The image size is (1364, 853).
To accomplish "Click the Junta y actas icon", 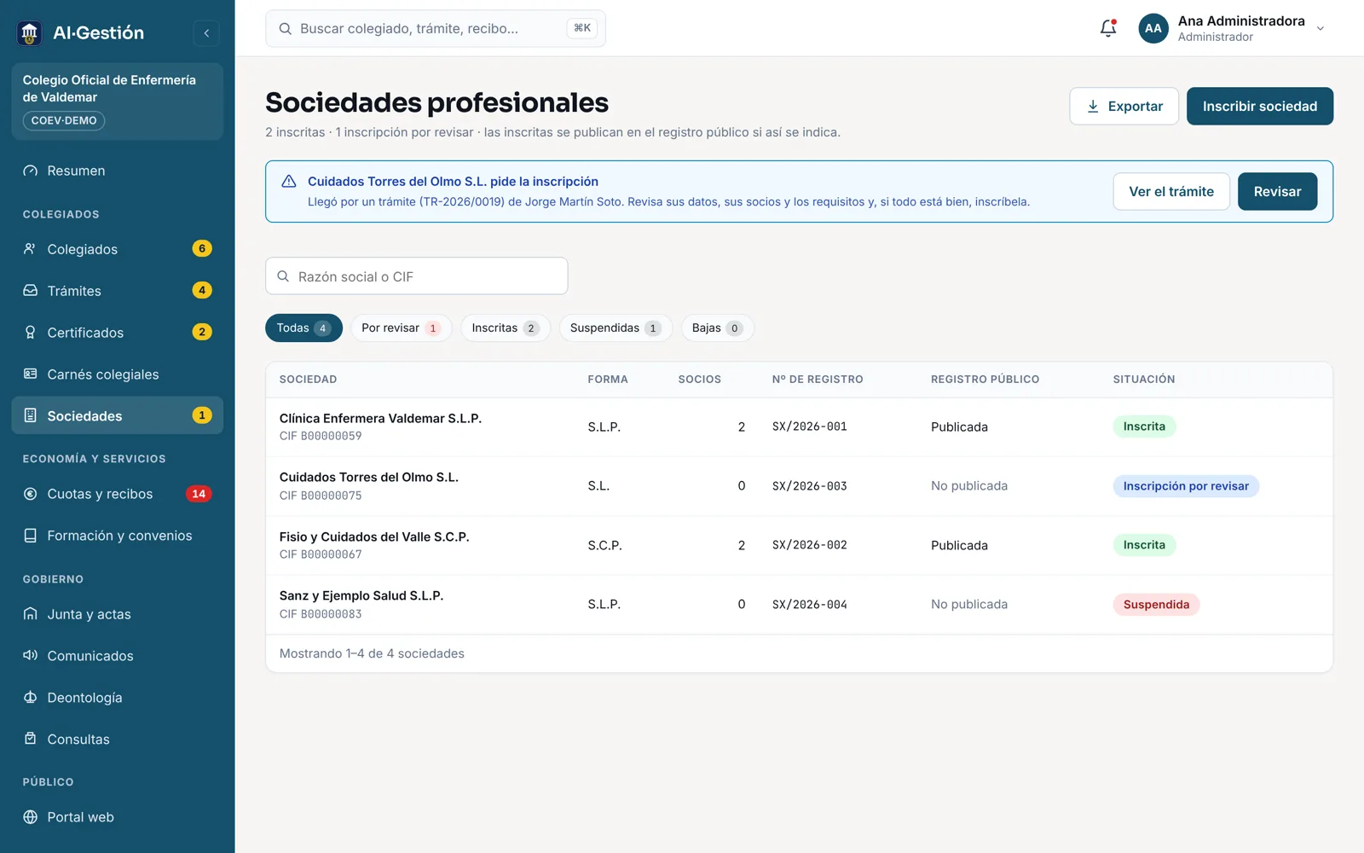I will pos(31,614).
